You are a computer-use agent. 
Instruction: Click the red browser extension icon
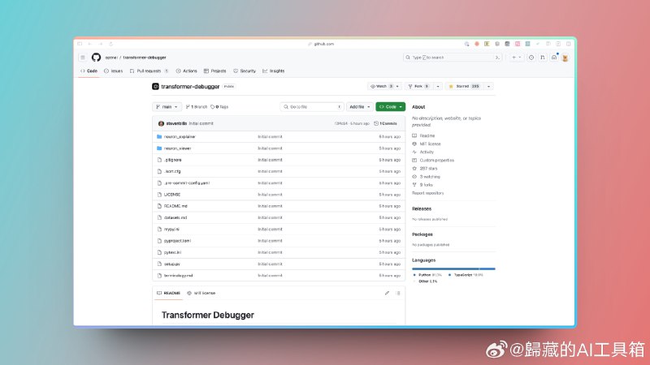point(477,44)
